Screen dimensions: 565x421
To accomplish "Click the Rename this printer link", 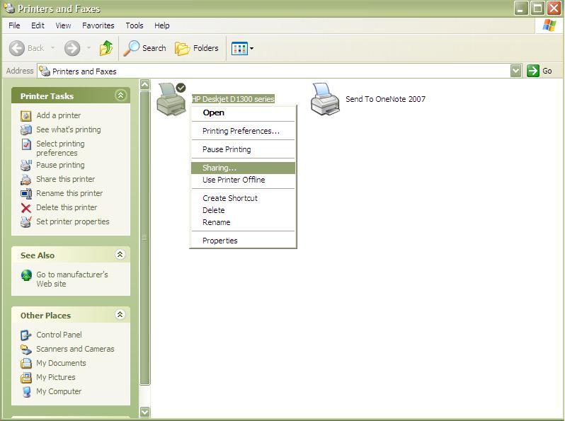I will (69, 193).
